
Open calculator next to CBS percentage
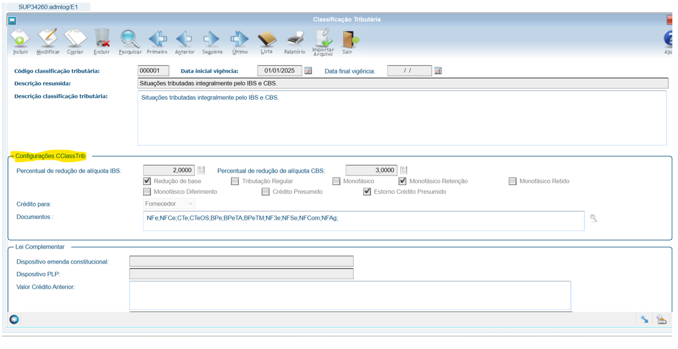403,170
